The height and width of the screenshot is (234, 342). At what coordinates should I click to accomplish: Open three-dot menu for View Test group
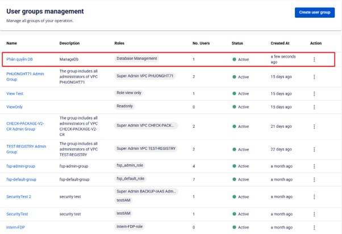tap(314, 94)
